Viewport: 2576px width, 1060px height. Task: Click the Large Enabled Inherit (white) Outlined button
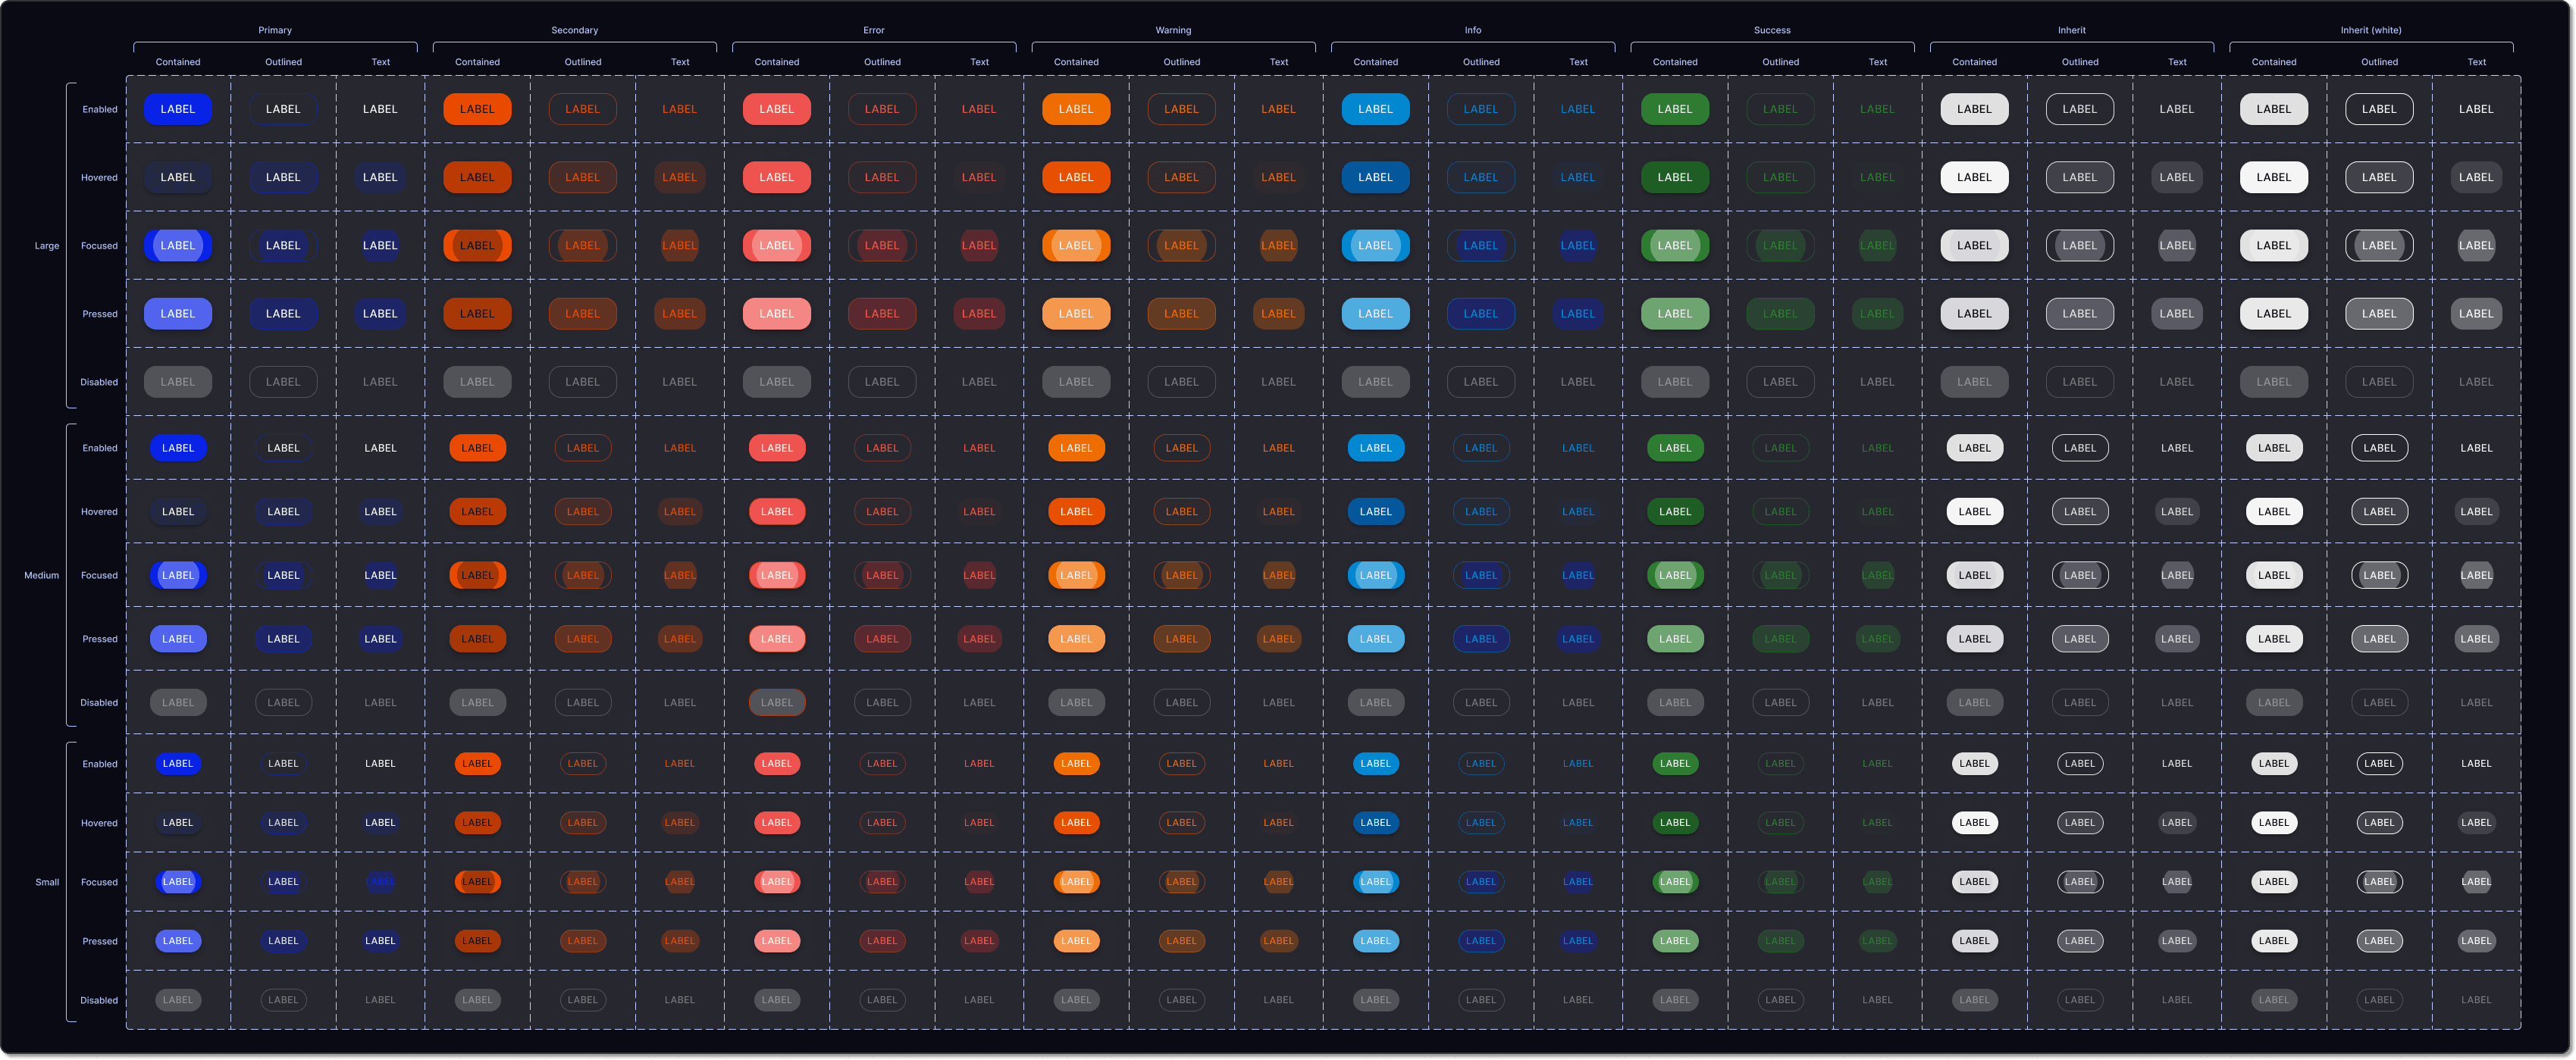pyautogui.click(x=2379, y=109)
